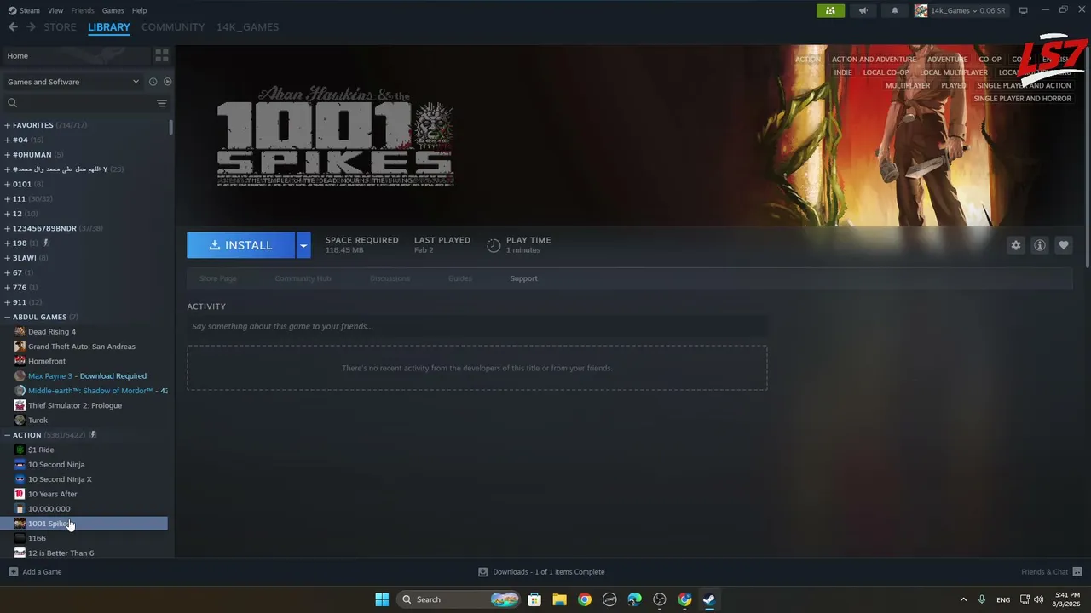This screenshot has width=1091, height=613.
Task: Click the LOCAL CO-OP tag
Action: pos(886,72)
